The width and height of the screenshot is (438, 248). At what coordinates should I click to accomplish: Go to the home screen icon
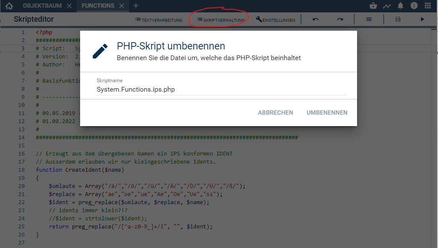pos(9,6)
